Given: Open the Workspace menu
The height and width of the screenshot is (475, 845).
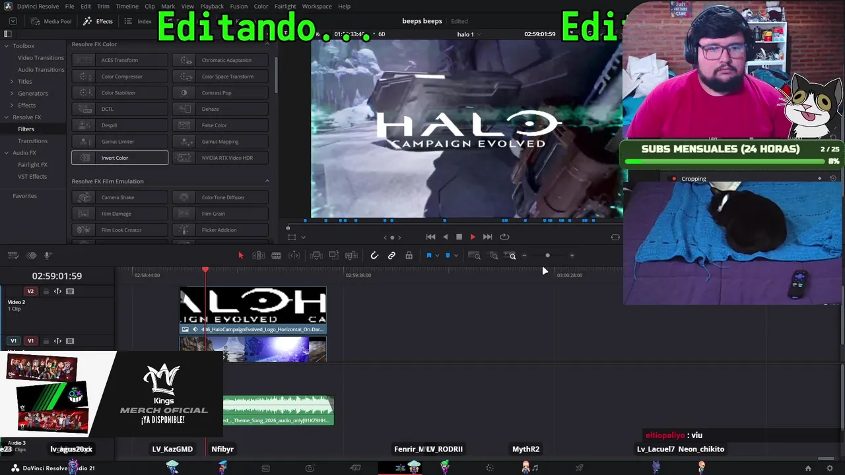Looking at the screenshot, I should (x=317, y=7).
